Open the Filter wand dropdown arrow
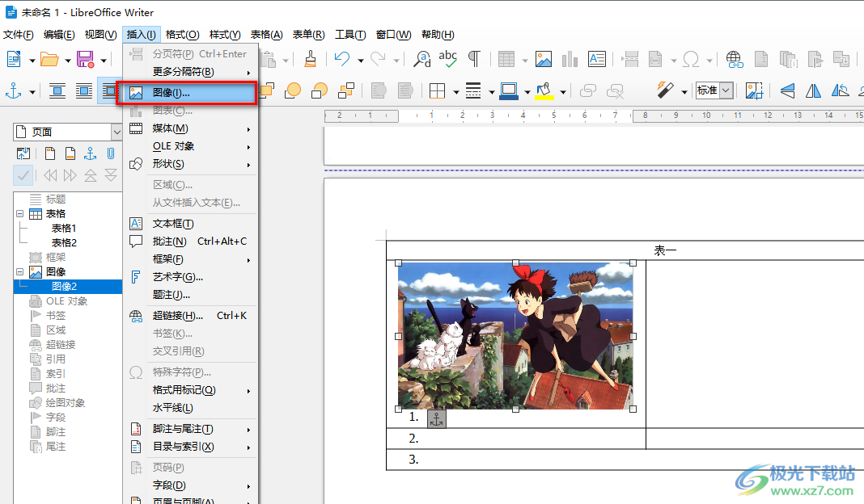 click(684, 92)
